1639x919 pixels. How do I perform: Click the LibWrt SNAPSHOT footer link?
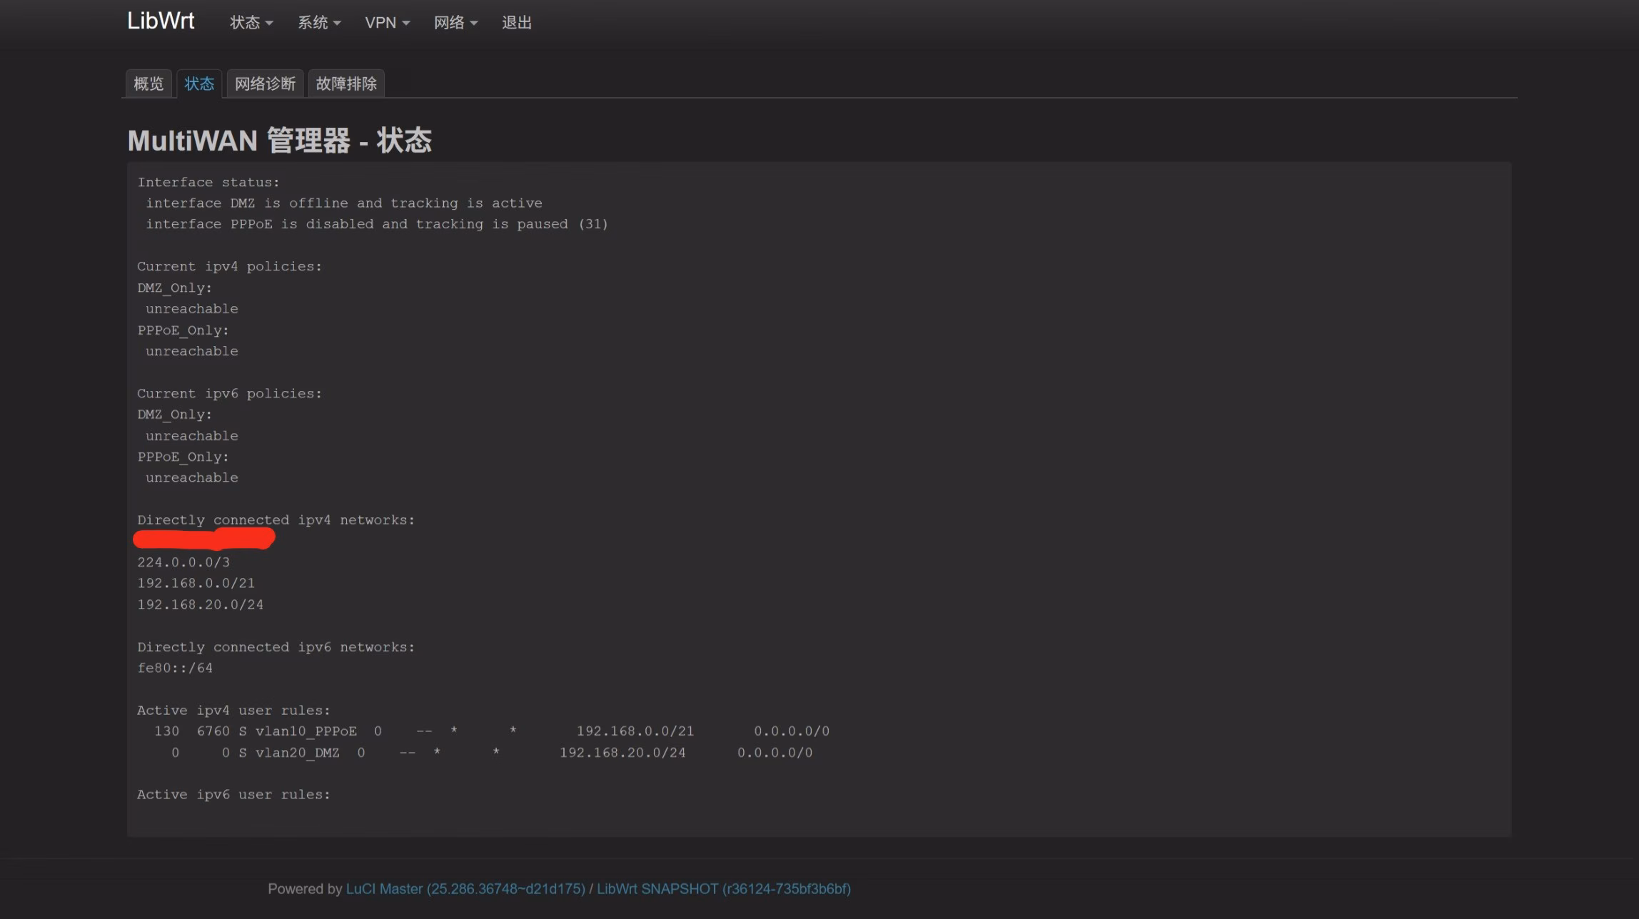(x=723, y=889)
